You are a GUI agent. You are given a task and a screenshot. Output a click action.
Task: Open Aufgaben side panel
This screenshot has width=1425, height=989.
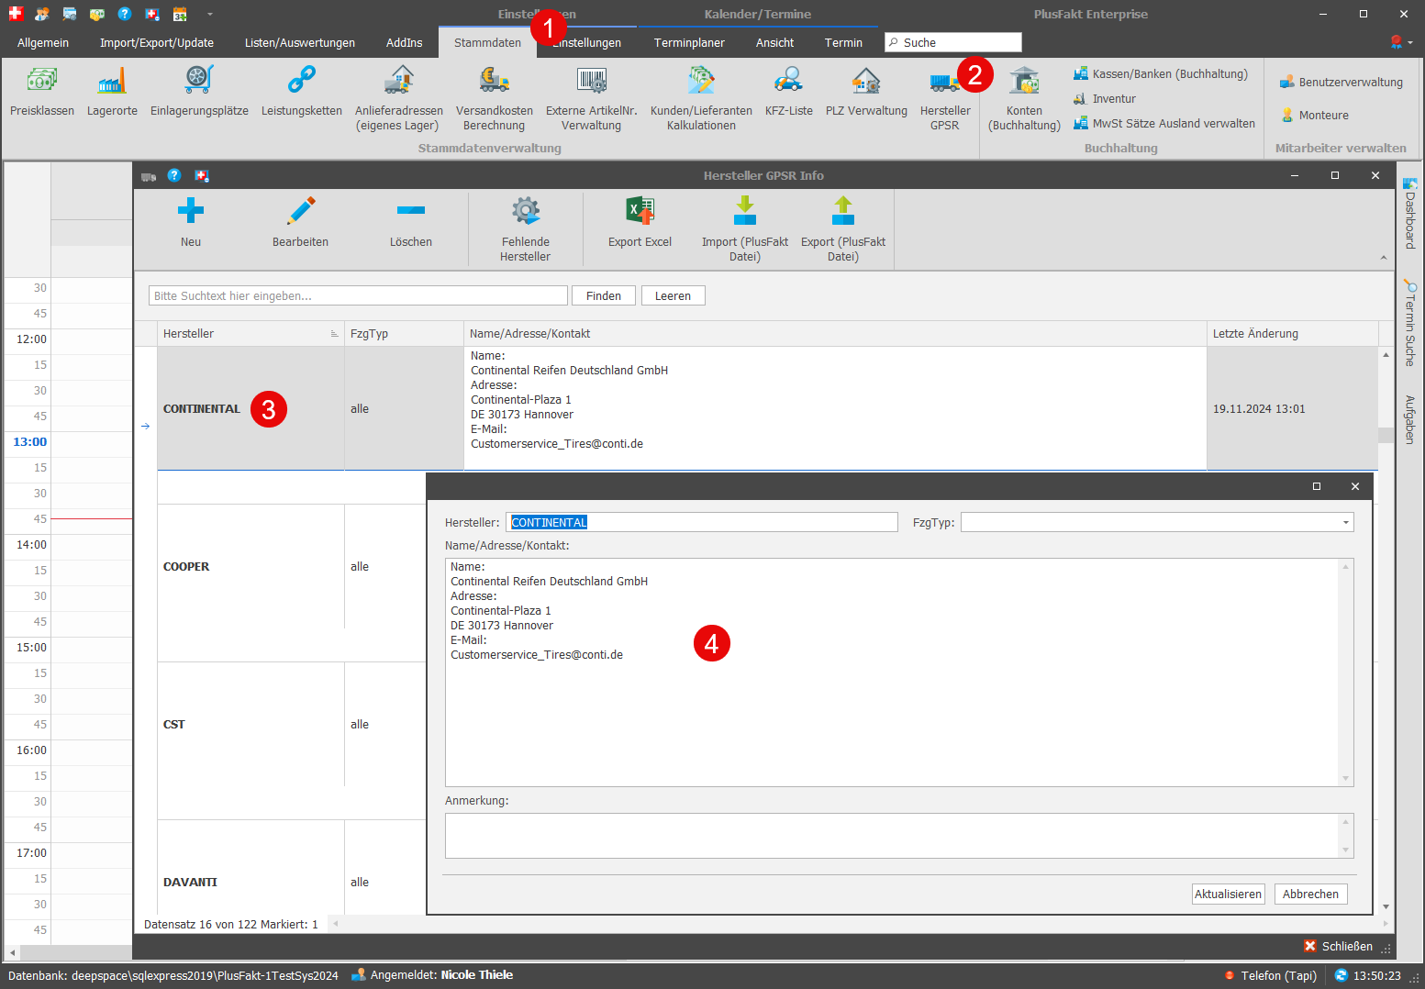click(x=1410, y=419)
